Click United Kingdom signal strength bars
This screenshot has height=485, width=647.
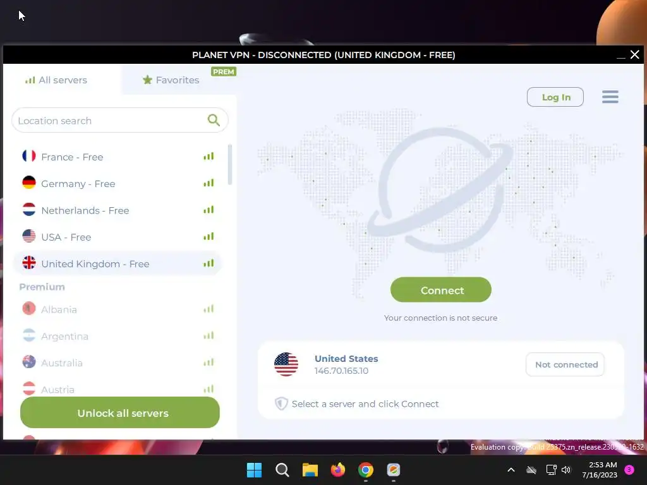[x=209, y=263]
